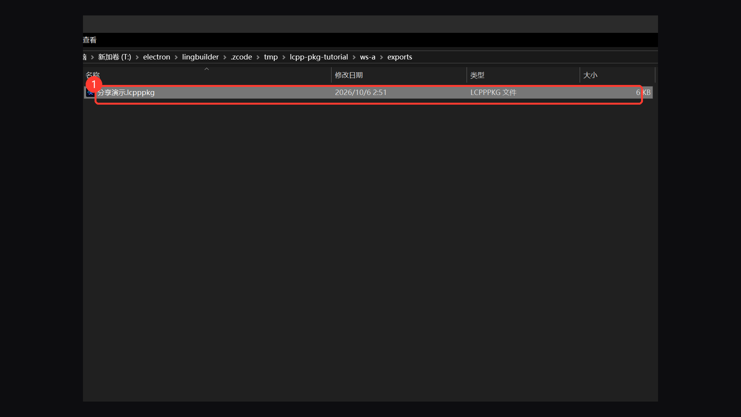
Task: Jump to lingbuilder in the address path
Action: [200, 57]
